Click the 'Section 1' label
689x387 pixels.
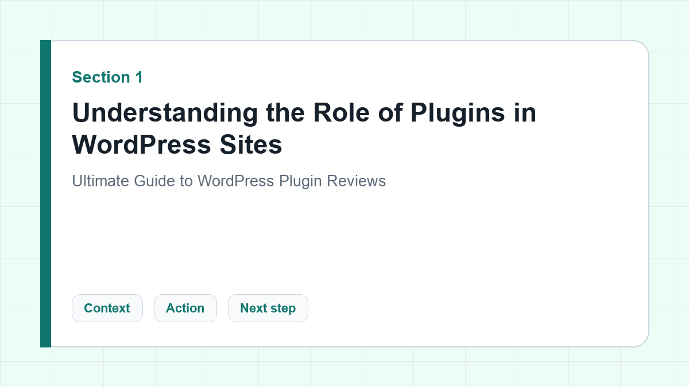point(107,77)
